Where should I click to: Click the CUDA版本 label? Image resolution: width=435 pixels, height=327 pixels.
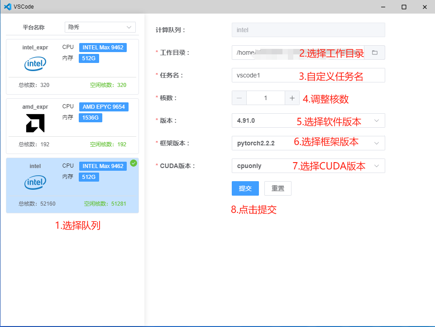click(x=177, y=166)
